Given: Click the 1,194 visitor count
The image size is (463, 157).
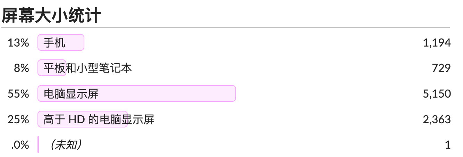Looking at the screenshot, I should point(437,43).
